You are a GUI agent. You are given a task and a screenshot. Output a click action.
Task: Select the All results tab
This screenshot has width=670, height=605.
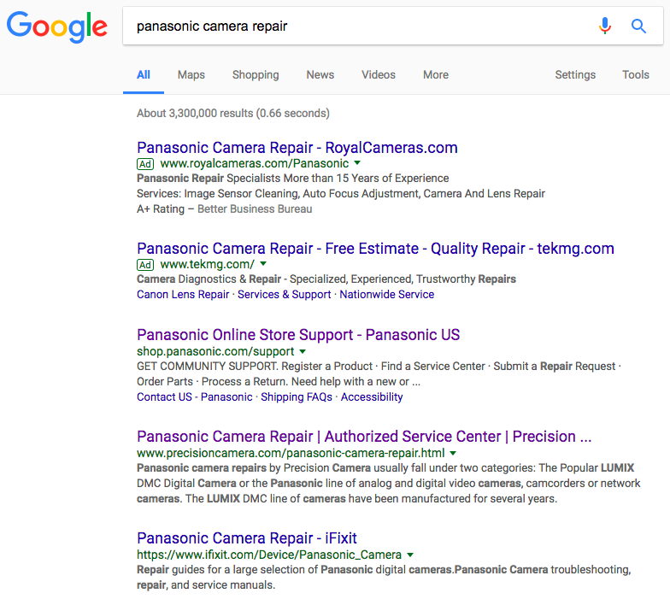(x=144, y=75)
